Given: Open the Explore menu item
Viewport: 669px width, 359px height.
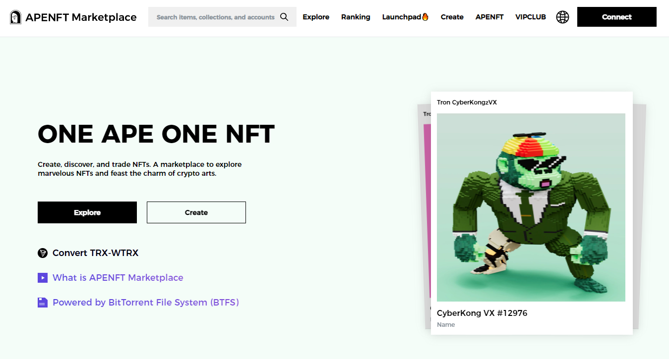Looking at the screenshot, I should [316, 17].
